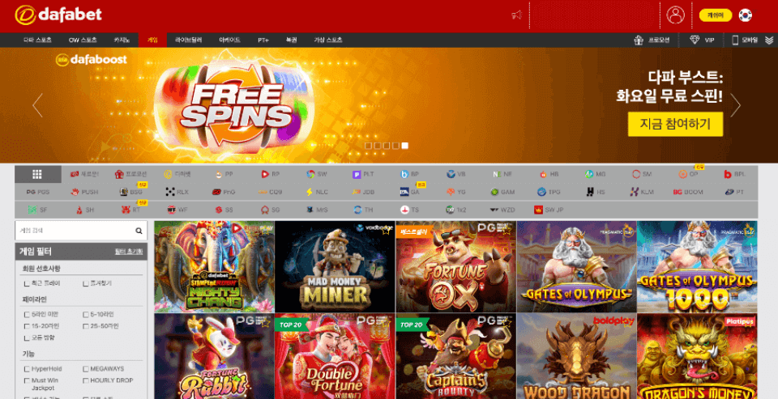Filter by SW JP provider
The image size is (778, 399).
coord(549,210)
